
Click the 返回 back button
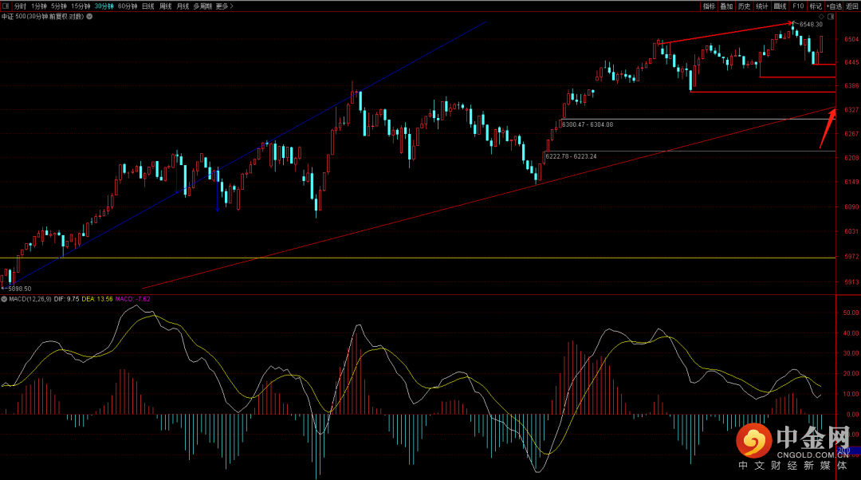pyautogui.click(x=852, y=6)
